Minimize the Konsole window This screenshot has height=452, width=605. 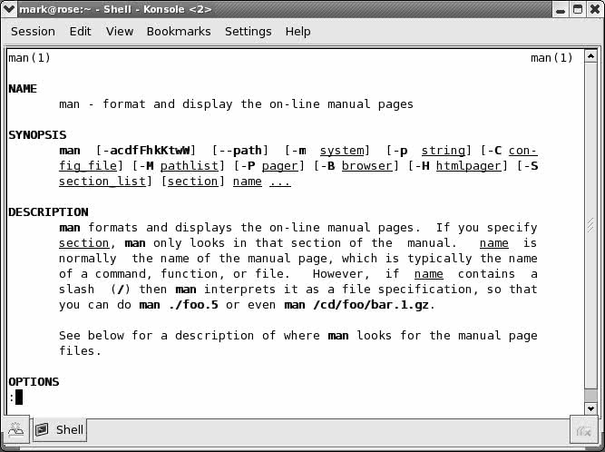(561, 9)
